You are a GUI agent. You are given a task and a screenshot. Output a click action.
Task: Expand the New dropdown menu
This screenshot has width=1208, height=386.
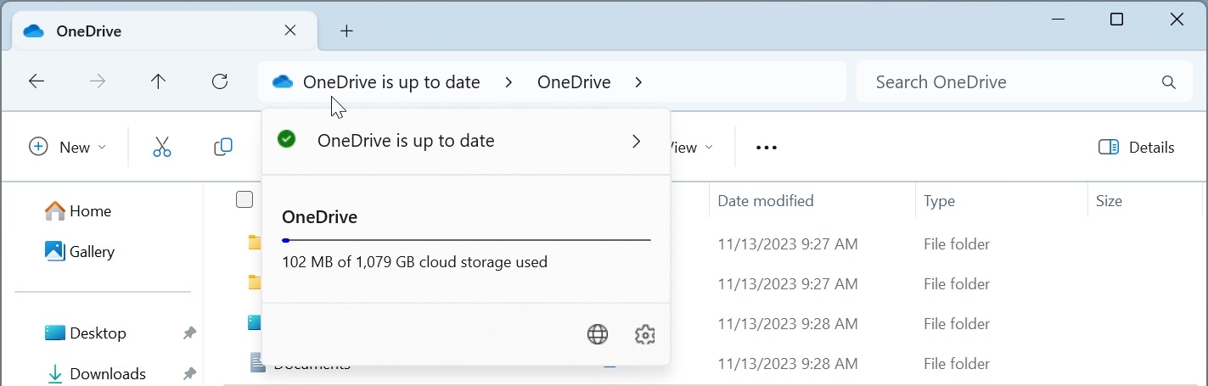(x=68, y=147)
